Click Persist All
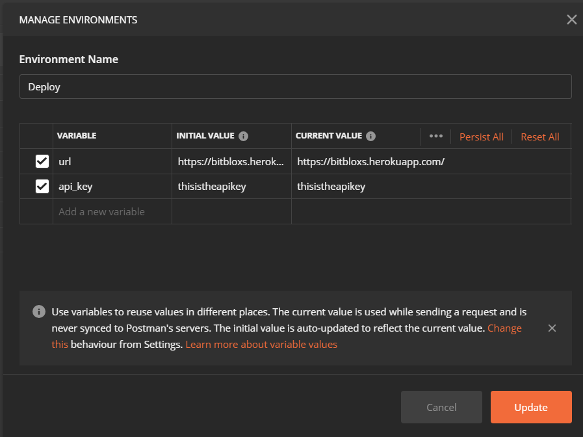The height and width of the screenshot is (437, 583). pyautogui.click(x=481, y=137)
